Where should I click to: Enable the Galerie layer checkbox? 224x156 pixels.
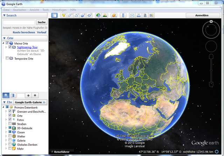[x=10, y=140]
